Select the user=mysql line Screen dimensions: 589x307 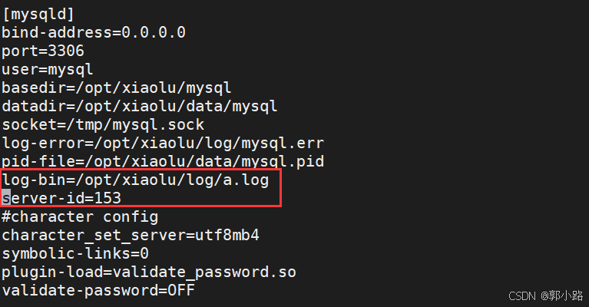[x=48, y=69]
